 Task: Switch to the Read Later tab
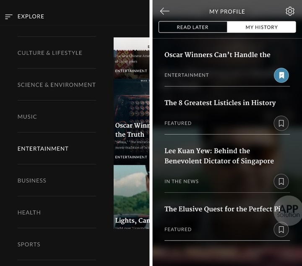point(193,27)
